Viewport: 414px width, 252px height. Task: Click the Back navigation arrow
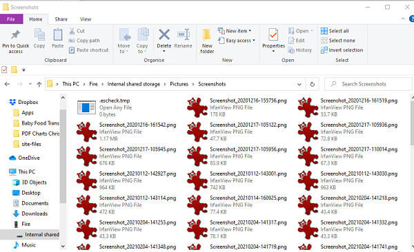7,84
